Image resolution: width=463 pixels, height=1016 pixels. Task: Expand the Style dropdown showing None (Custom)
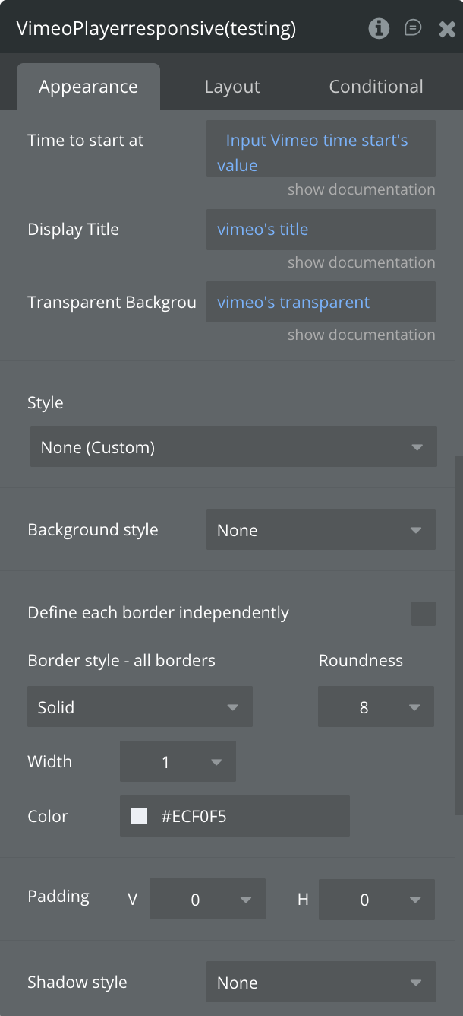pyautogui.click(x=233, y=447)
